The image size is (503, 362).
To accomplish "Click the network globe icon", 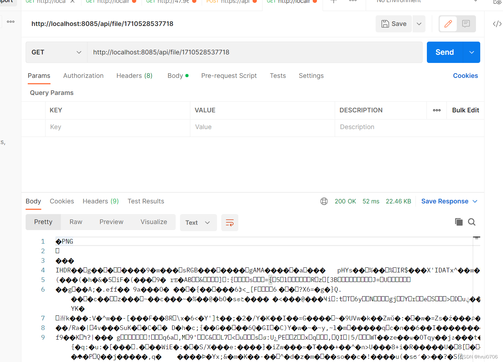I will tap(324, 201).
